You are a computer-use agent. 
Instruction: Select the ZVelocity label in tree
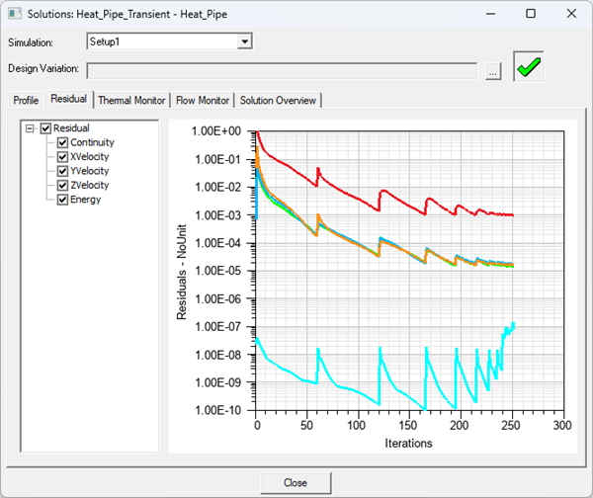(90, 186)
